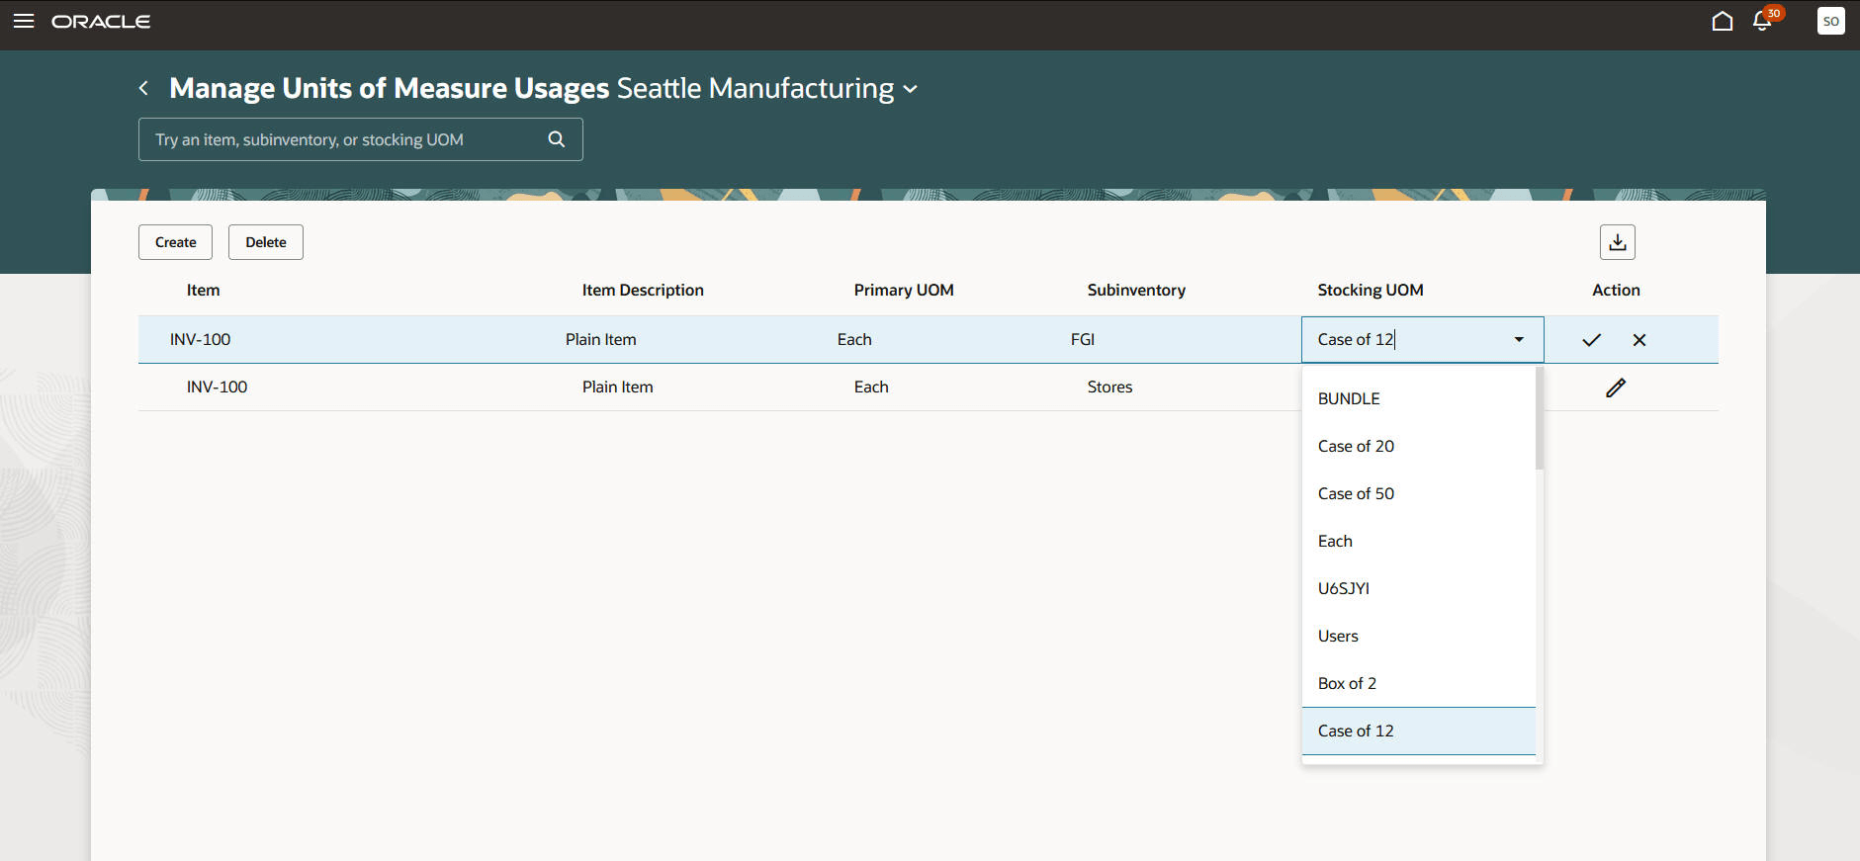Pick the Users option
This screenshot has height=861, width=1860.
[x=1418, y=636]
